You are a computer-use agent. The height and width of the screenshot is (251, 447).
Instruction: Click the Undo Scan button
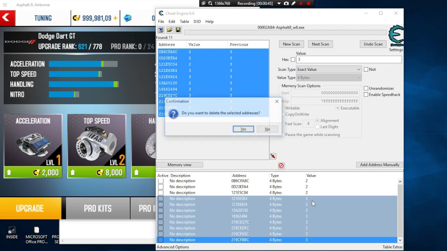point(373,44)
